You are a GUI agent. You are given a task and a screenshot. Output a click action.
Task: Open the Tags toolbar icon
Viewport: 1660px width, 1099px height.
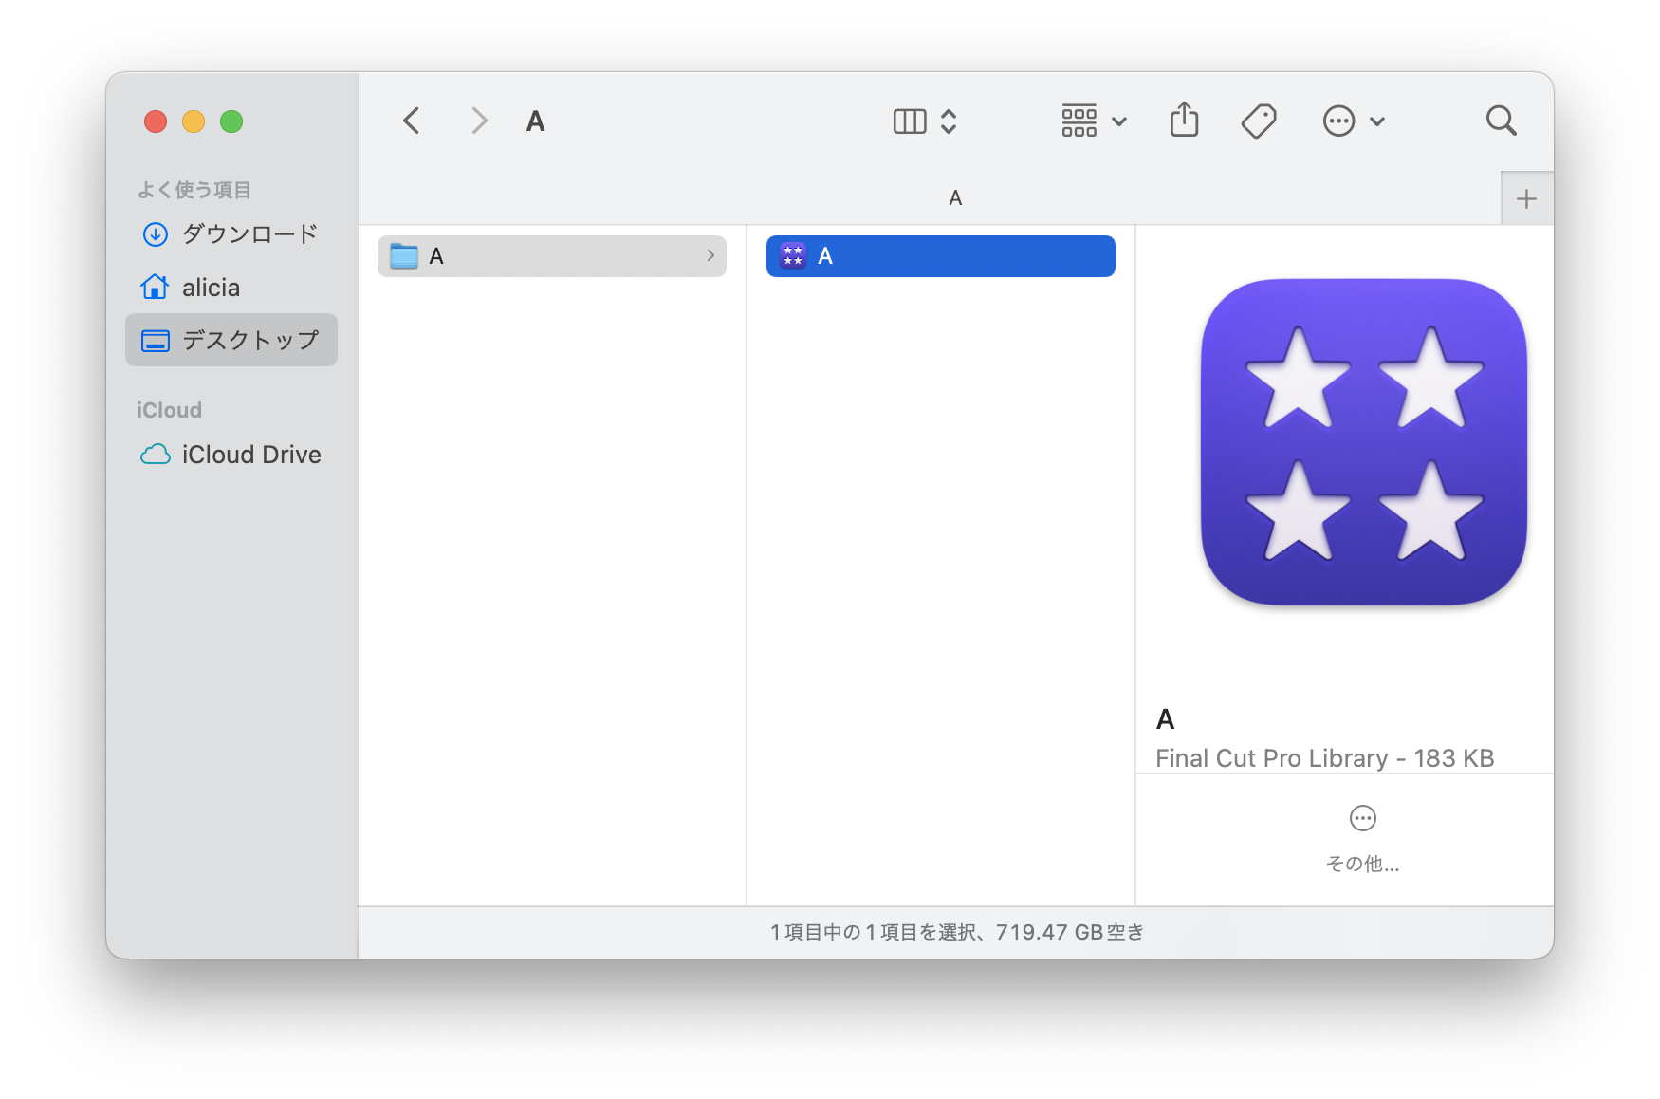pyautogui.click(x=1259, y=121)
